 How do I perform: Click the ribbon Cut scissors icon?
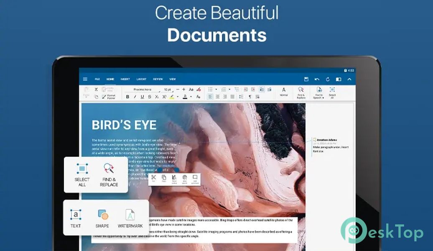(x=96, y=89)
